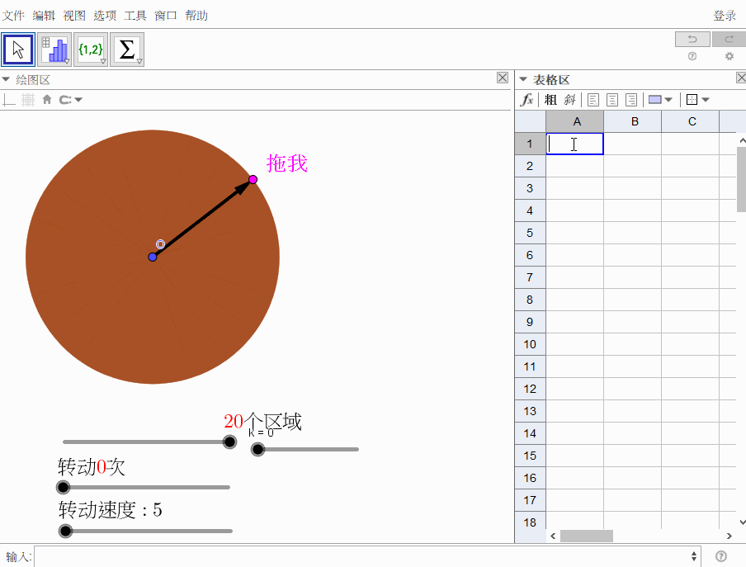Select the Sum sigma tool
This screenshot has height=567, width=746.
pyautogui.click(x=127, y=50)
